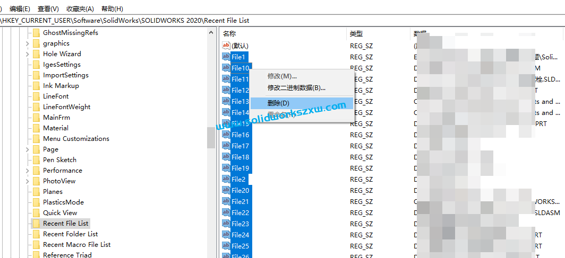Click REG_SZ type in the File2 row
The height and width of the screenshot is (258, 565).
(x=362, y=179)
